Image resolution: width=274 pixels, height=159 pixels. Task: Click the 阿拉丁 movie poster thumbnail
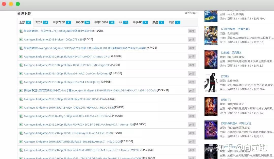tap(211, 106)
